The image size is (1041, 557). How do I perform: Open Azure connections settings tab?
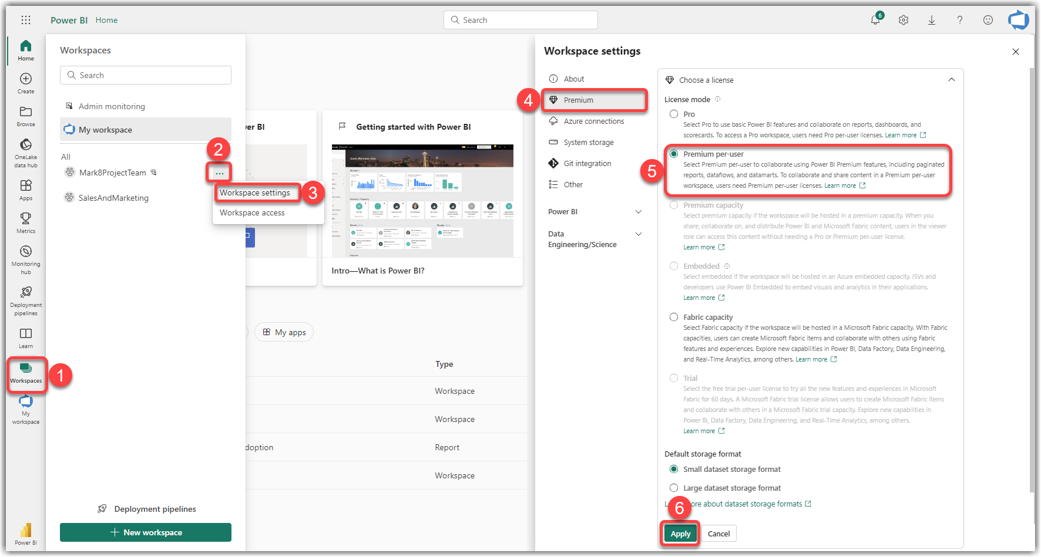tap(595, 121)
